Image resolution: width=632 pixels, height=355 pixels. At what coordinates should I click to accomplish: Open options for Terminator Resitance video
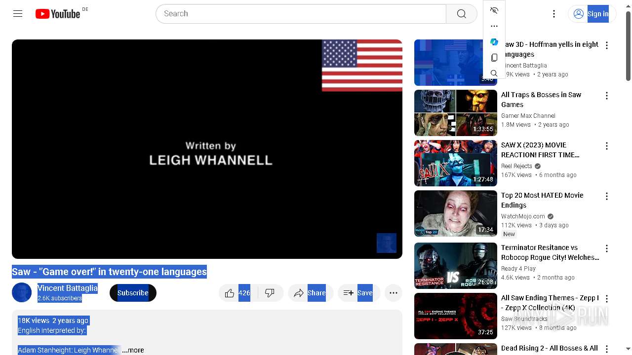click(x=607, y=248)
